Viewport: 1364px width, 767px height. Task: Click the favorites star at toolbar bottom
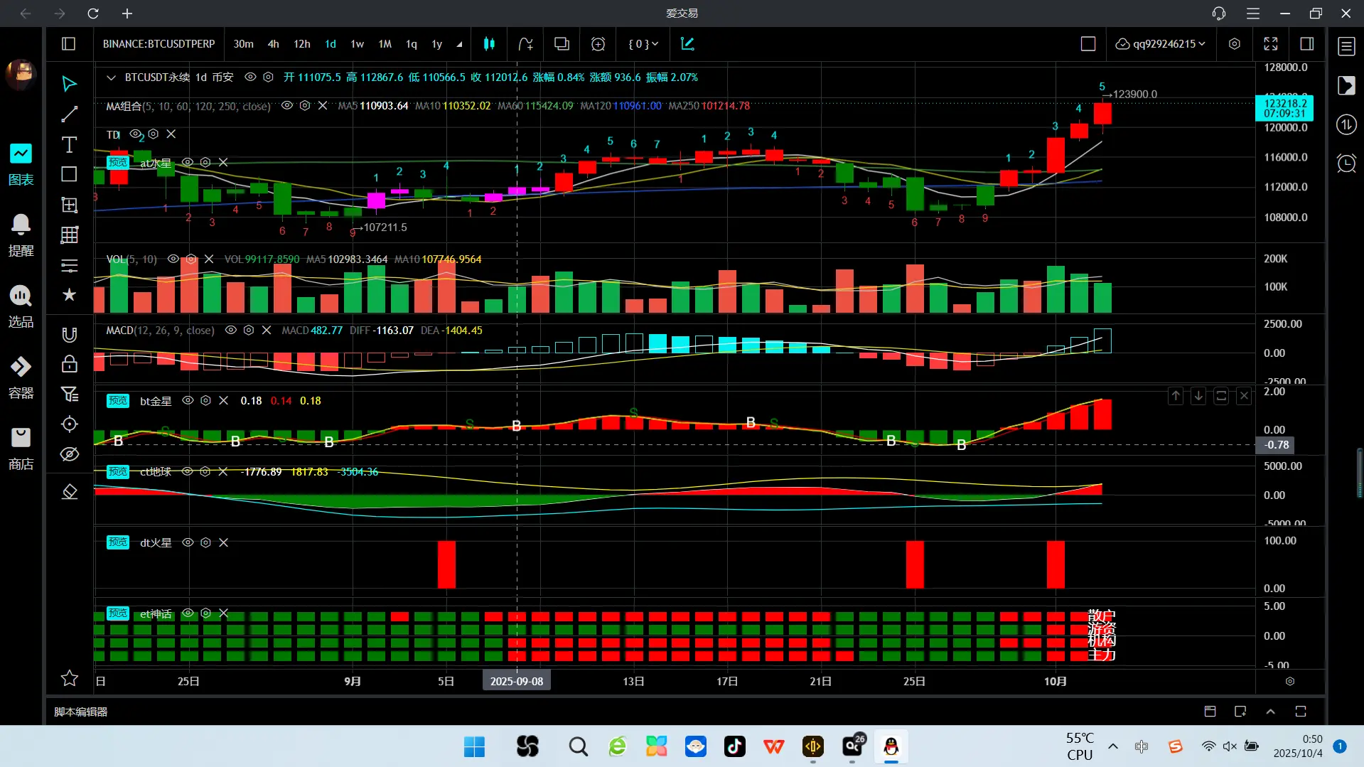coord(69,678)
